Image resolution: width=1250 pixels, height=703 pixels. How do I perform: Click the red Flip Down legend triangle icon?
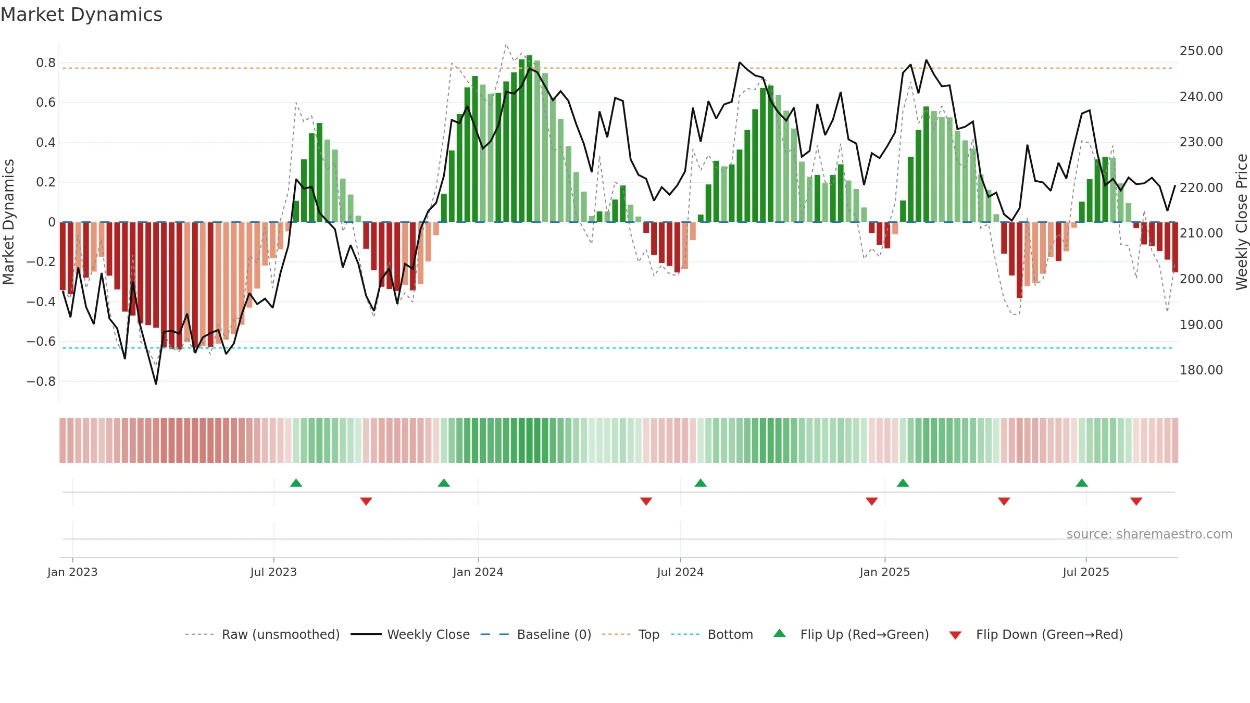tap(955, 635)
